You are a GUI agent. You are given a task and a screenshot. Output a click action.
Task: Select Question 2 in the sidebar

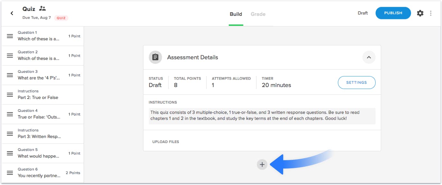43,55
